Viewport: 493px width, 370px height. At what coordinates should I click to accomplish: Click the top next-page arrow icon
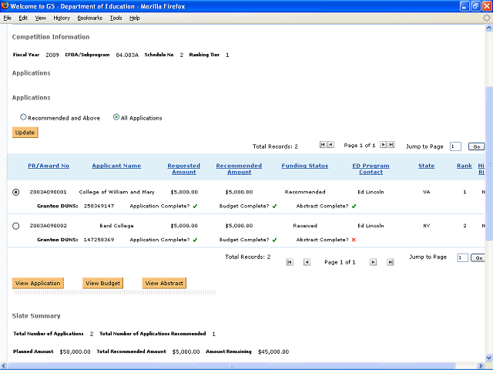coord(383,145)
